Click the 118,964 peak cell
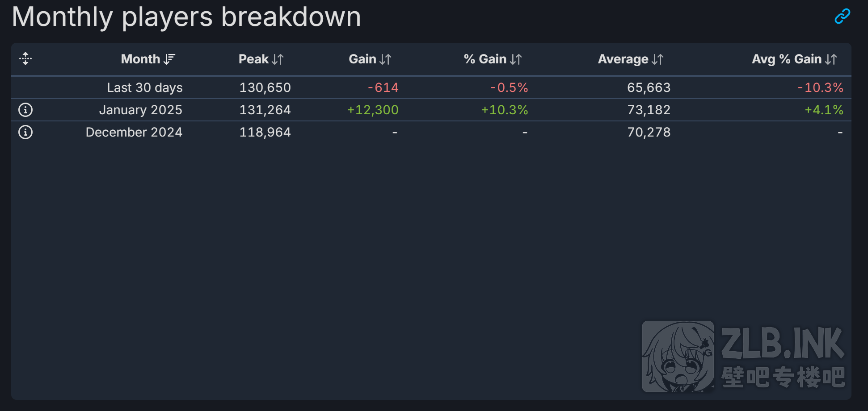Viewport: 868px width, 411px height. 265,132
